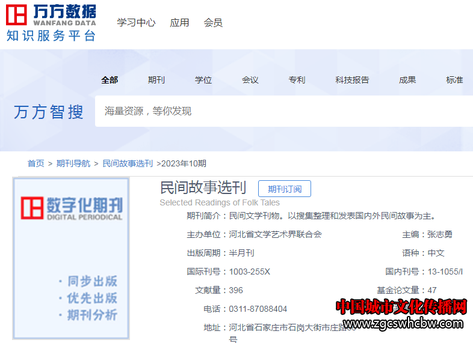Switch to the 科技报告 search tab
The width and height of the screenshot is (473, 343).
point(352,80)
